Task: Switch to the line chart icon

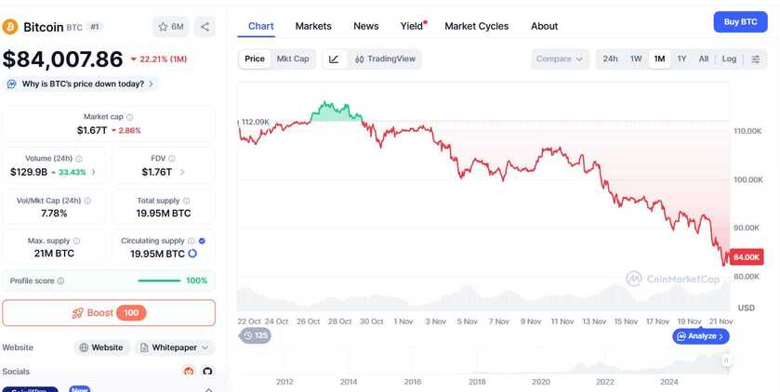Action: (334, 59)
